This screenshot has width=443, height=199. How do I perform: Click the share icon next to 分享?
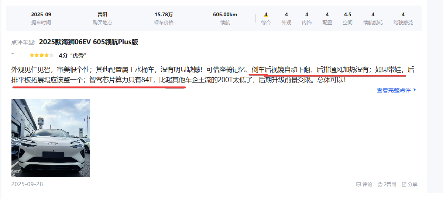click(404, 184)
